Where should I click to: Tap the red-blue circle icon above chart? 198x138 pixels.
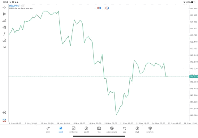107,8
